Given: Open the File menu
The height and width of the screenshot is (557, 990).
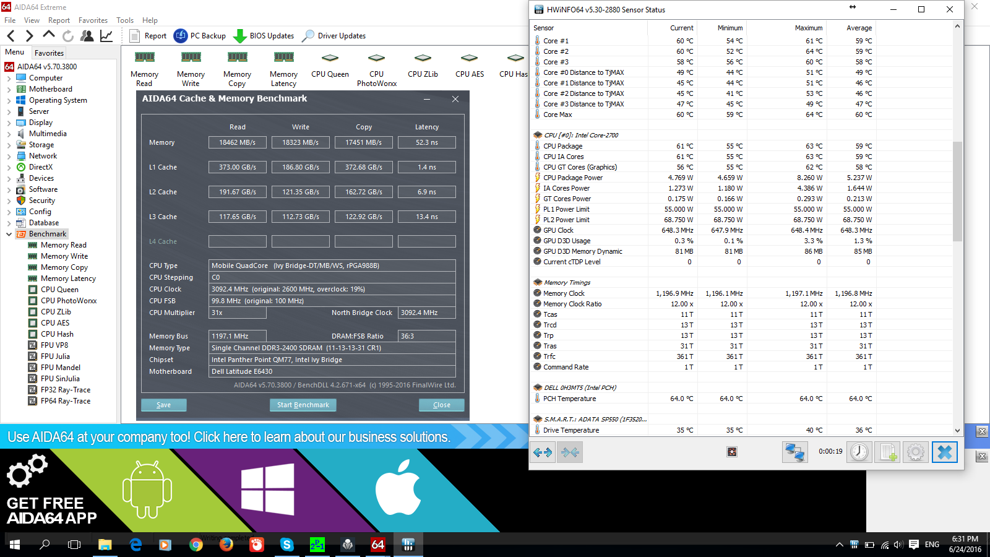Looking at the screenshot, I should point(10,20).
